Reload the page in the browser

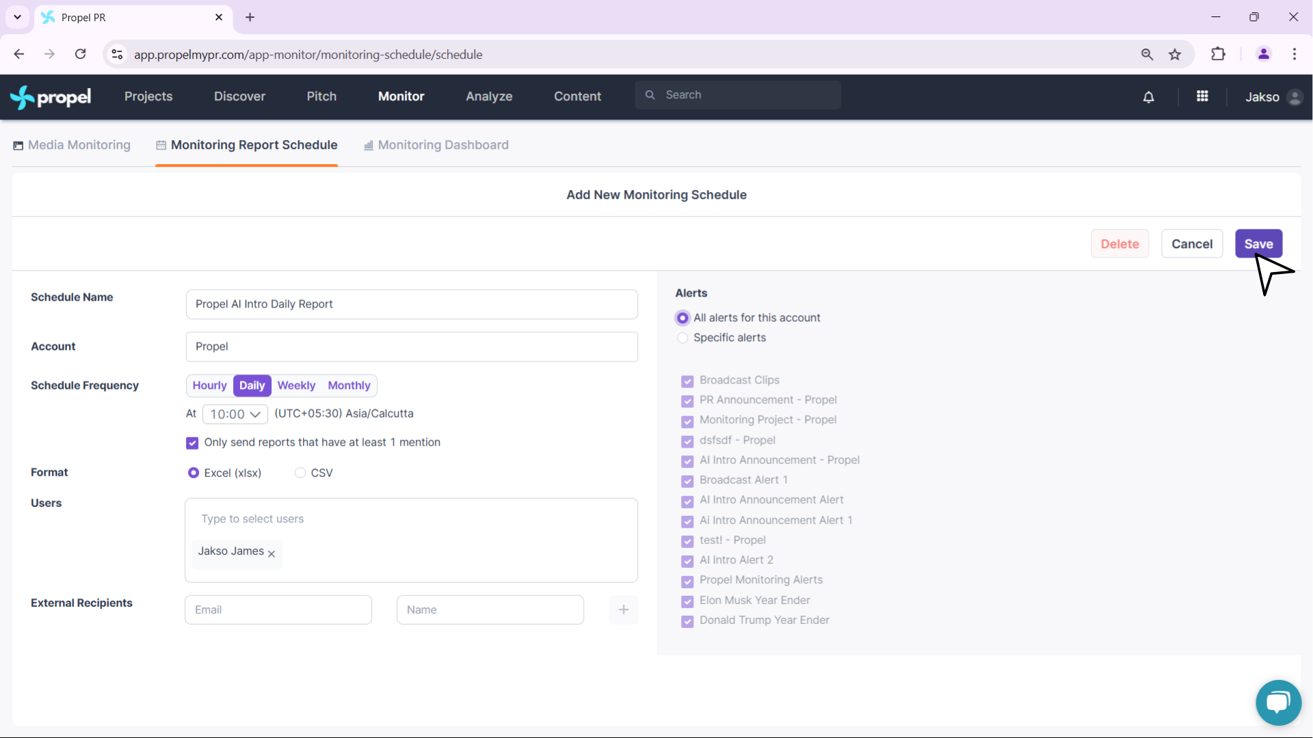click(81, 54)
